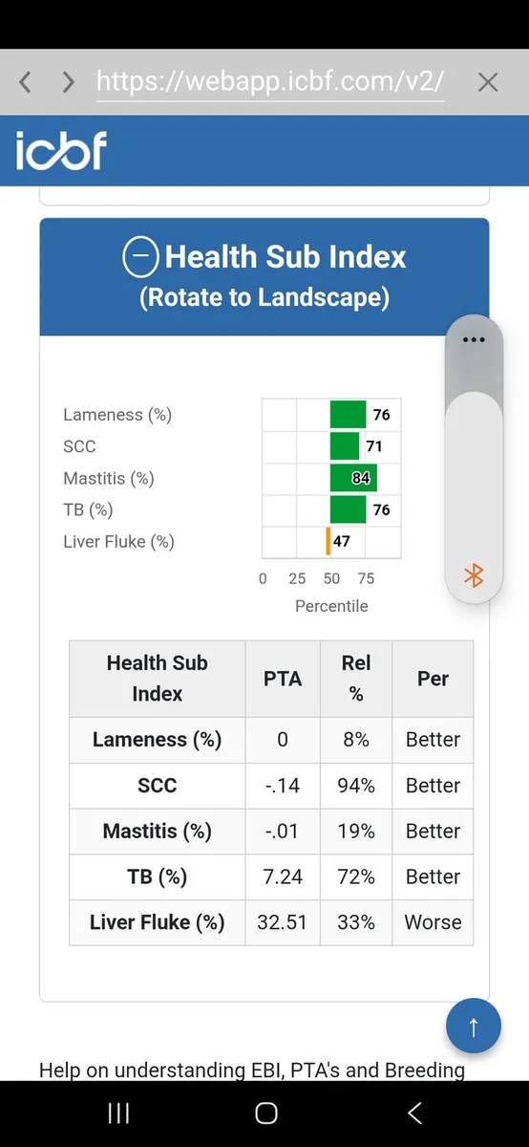Go back with browser back arrow
This screenshot has width=529, height=1147.
coord(26,82)
